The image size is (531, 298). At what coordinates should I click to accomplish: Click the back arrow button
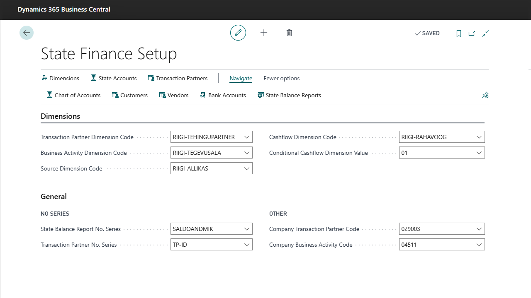(x=27, y=33)
